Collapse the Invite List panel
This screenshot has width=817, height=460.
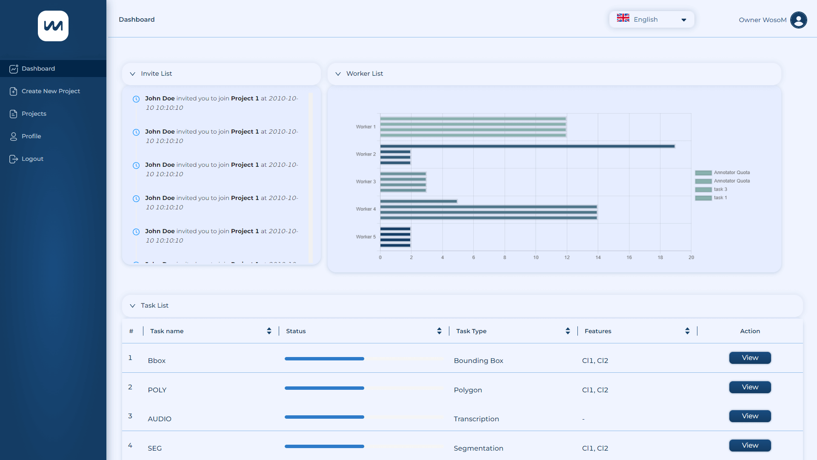click(x=133, y=74)
